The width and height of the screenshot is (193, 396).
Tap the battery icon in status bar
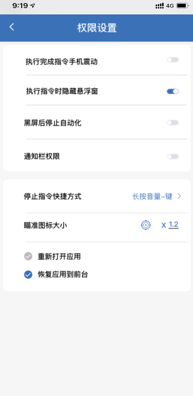click(x=183, y=6)
